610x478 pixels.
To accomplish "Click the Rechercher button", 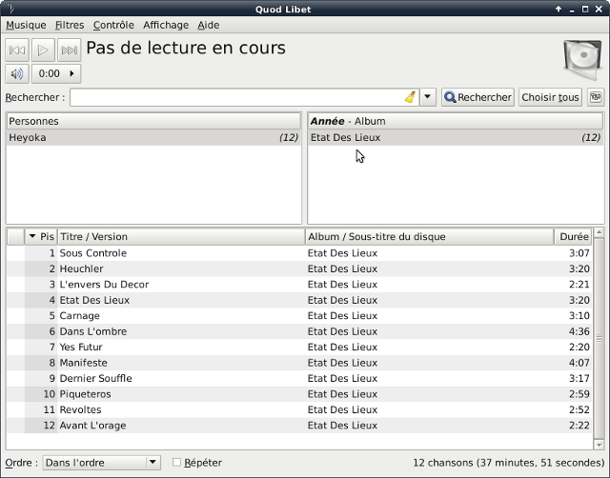I will (x=478, y=97).
